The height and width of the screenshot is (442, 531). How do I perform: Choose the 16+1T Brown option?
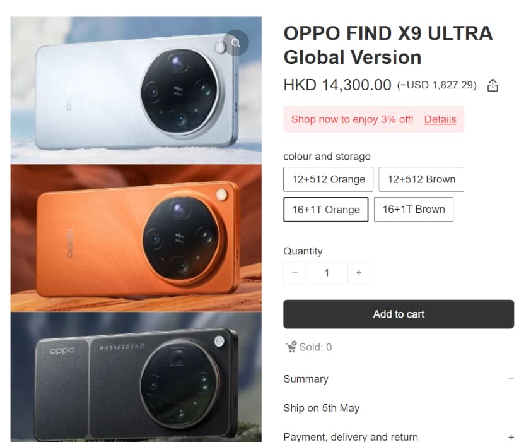(x=414, y=210)
